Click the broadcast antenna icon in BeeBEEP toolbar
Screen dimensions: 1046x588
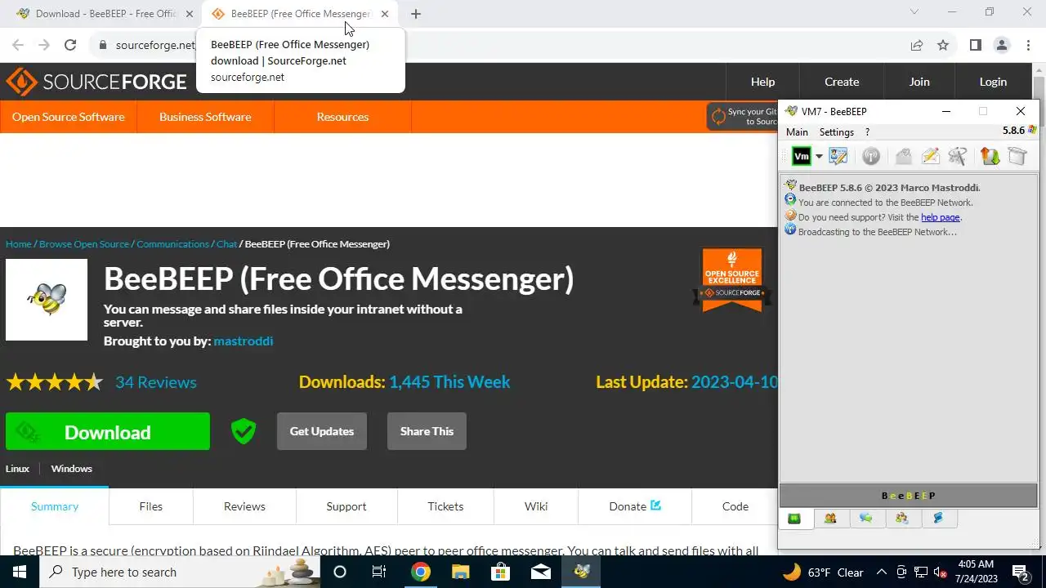coord(871,156)
